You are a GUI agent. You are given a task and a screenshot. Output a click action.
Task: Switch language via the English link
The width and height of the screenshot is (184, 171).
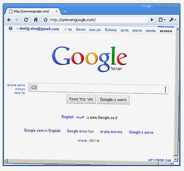(x=68, y=117)
